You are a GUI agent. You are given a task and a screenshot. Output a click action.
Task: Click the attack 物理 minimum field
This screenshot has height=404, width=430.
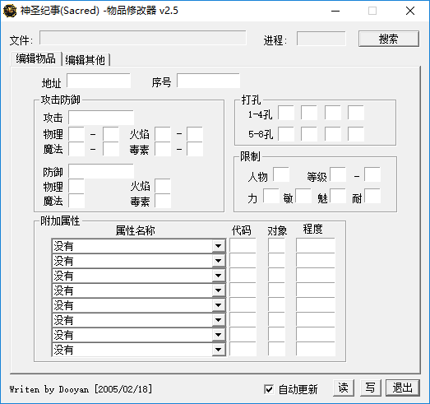click(x=76, y=134)
